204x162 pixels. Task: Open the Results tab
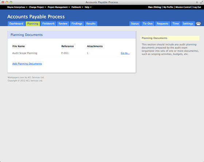[91, 24]
